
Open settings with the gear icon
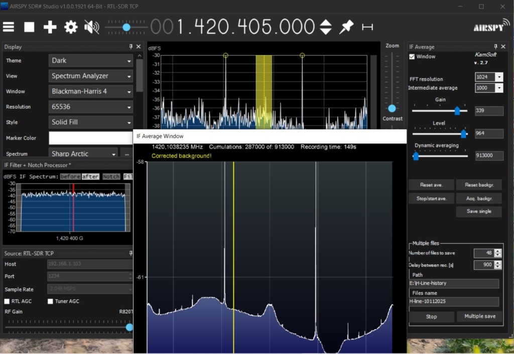click(x=71, y=27)
